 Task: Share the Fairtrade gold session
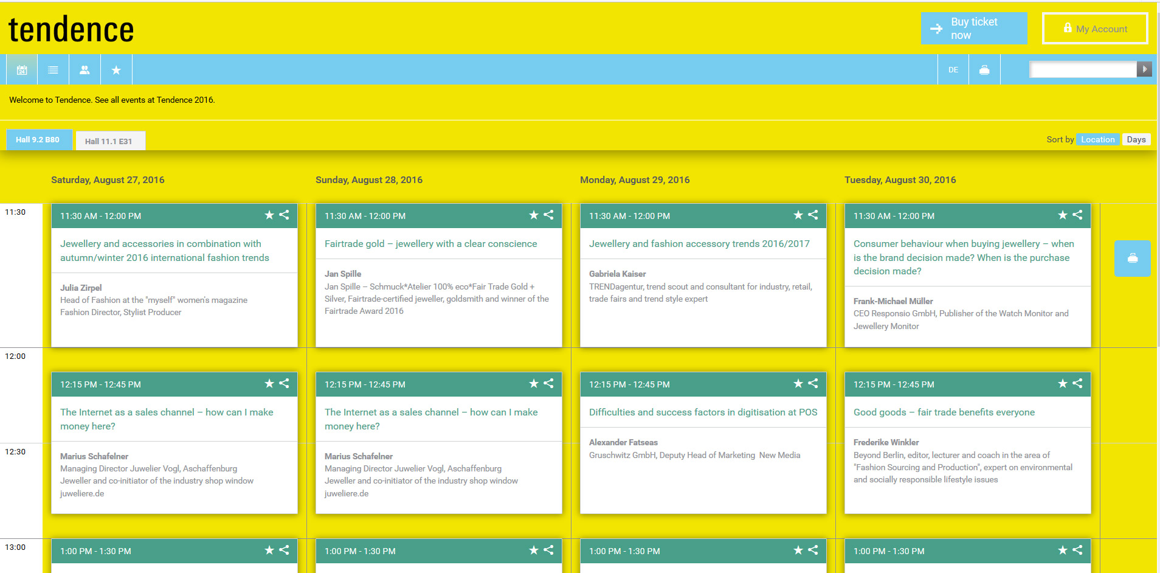[548, 215]
